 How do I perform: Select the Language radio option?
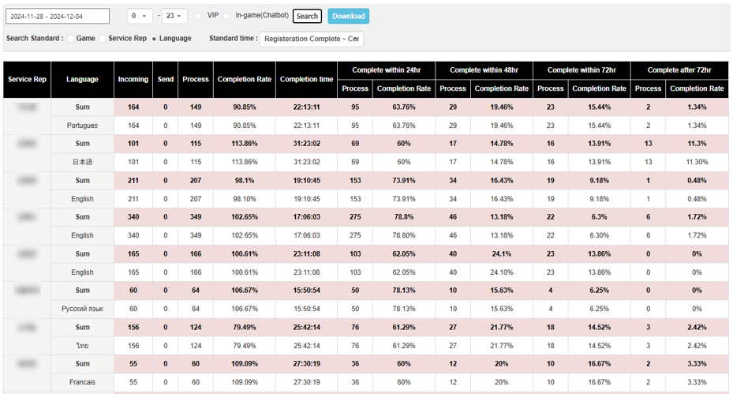(154, 39)
